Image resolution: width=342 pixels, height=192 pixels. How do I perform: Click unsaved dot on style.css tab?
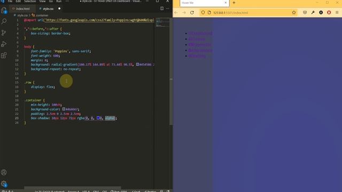[x=59, y=9]
